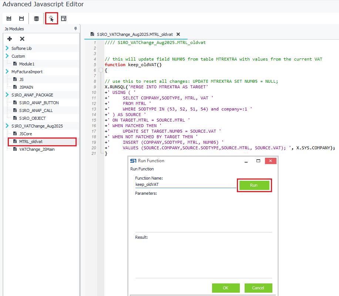Click the VATChange_JSMain file icon
Screen dimensions: 339x296
[15, 149]
